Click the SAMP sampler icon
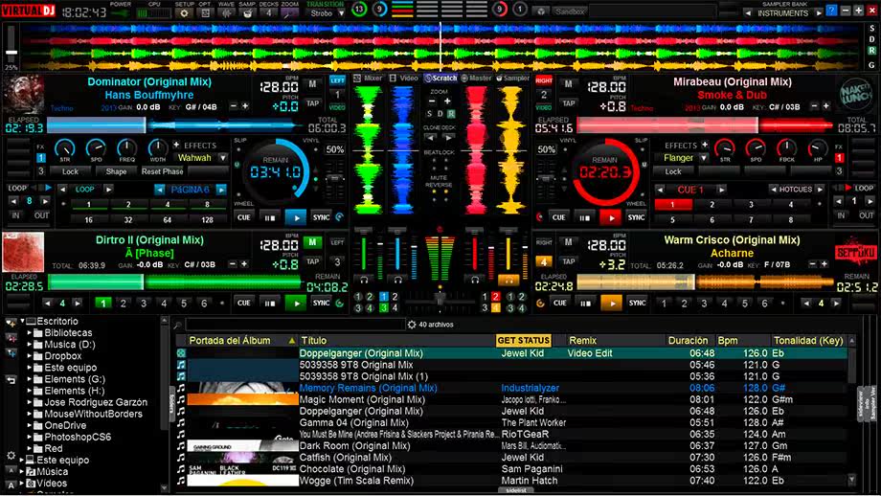This screenshot has width=881, height=496. click(x=247, y=12)
